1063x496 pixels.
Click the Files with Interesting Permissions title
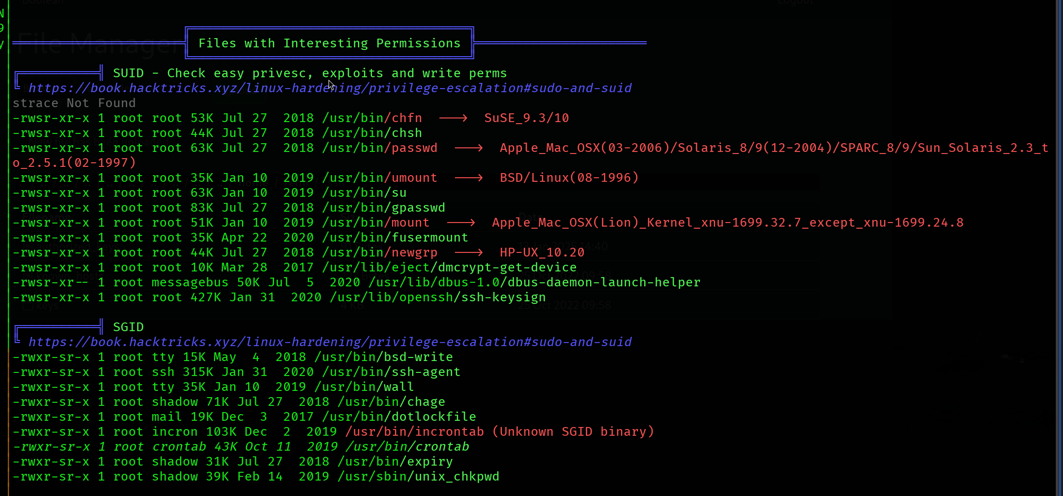(x=329, y=43)
